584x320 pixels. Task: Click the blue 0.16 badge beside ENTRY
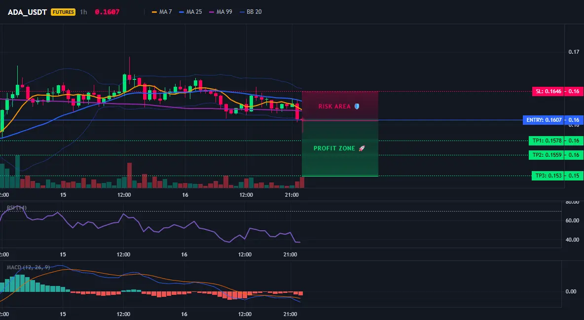pyautogui.click(x=574, y=120)
